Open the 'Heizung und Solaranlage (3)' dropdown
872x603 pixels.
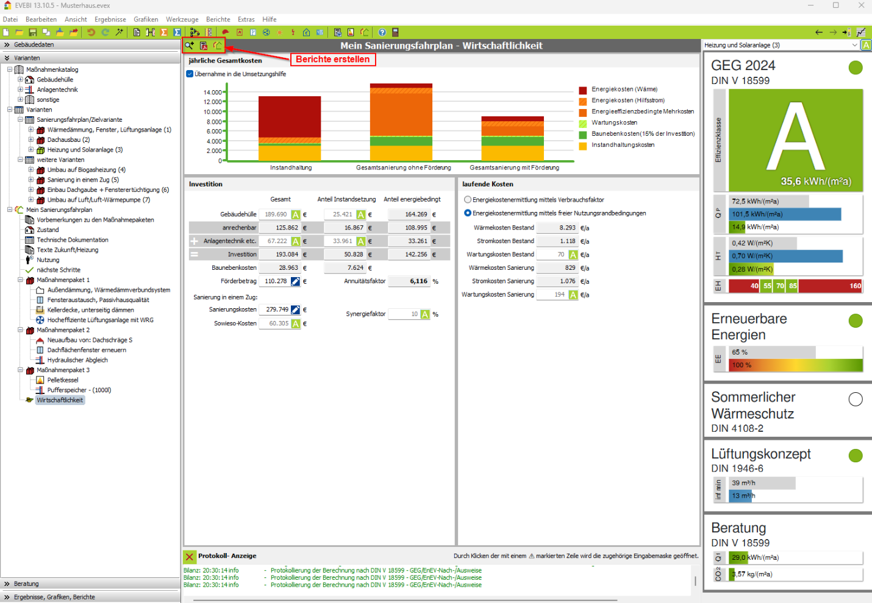point(854,45)
